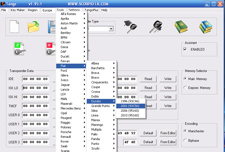Image resolution: width=225 pixels, height=152 pixels.
Task: Click the hex field showing 4F 4E
Action: point(130,142)
